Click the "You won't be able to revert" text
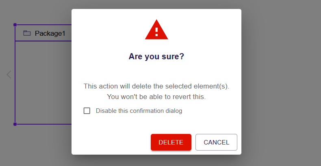321x166 pixels. (156, 97)
